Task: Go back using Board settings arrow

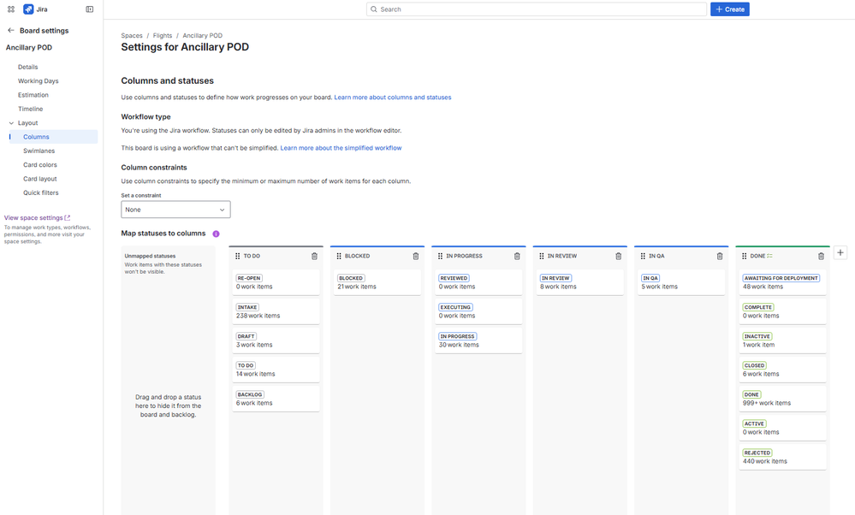Action: 11,31
